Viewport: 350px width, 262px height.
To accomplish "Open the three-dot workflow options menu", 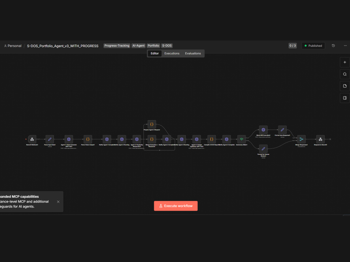I will 345,46.
